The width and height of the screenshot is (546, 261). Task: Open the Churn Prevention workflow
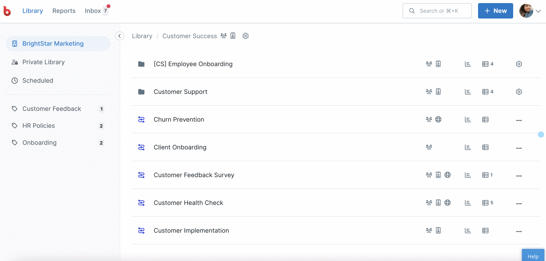(x=179, y=120)
